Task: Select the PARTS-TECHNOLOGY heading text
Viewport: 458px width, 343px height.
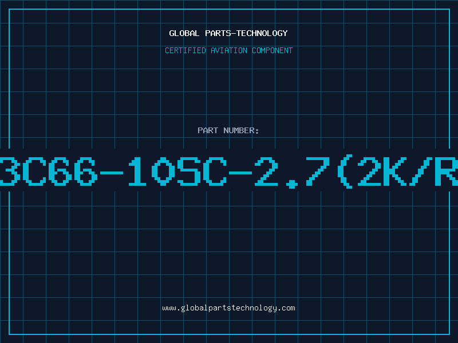Action: point(247,33)
